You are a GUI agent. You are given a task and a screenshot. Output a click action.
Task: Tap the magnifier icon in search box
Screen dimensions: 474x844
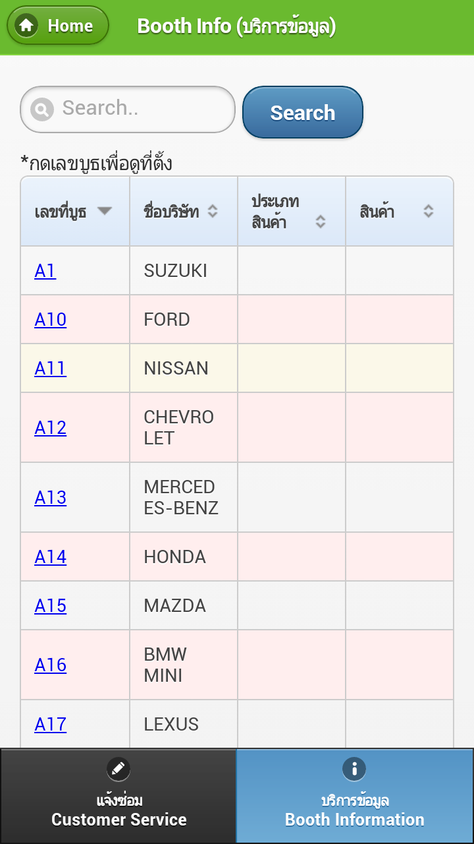click(41, 109)
